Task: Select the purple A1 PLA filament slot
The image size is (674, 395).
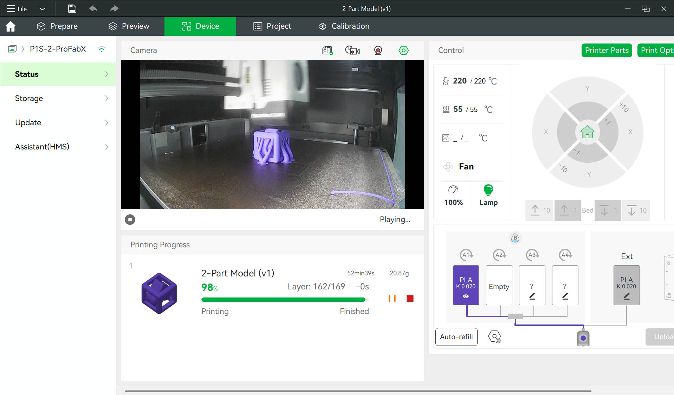Action: (x=466, y=285)
